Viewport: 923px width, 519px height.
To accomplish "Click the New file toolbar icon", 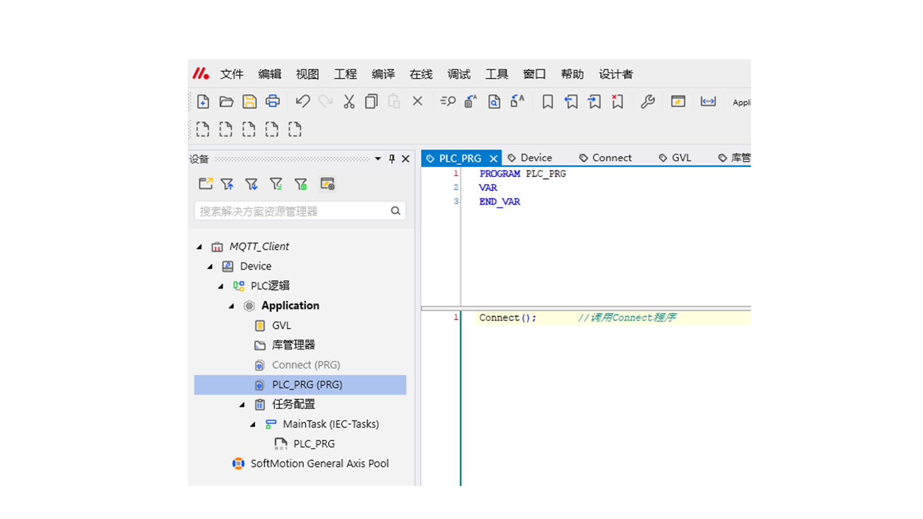I will 203,101.
